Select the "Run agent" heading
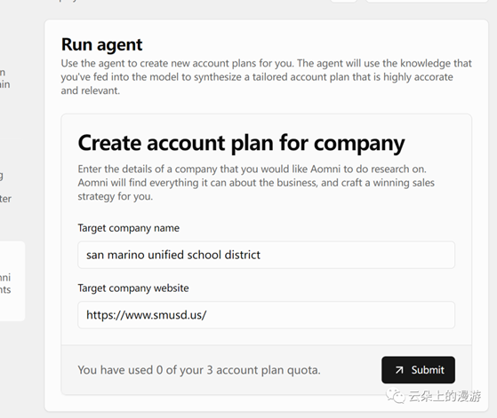The height and width of the screenshot is (418, 497). 101,44
